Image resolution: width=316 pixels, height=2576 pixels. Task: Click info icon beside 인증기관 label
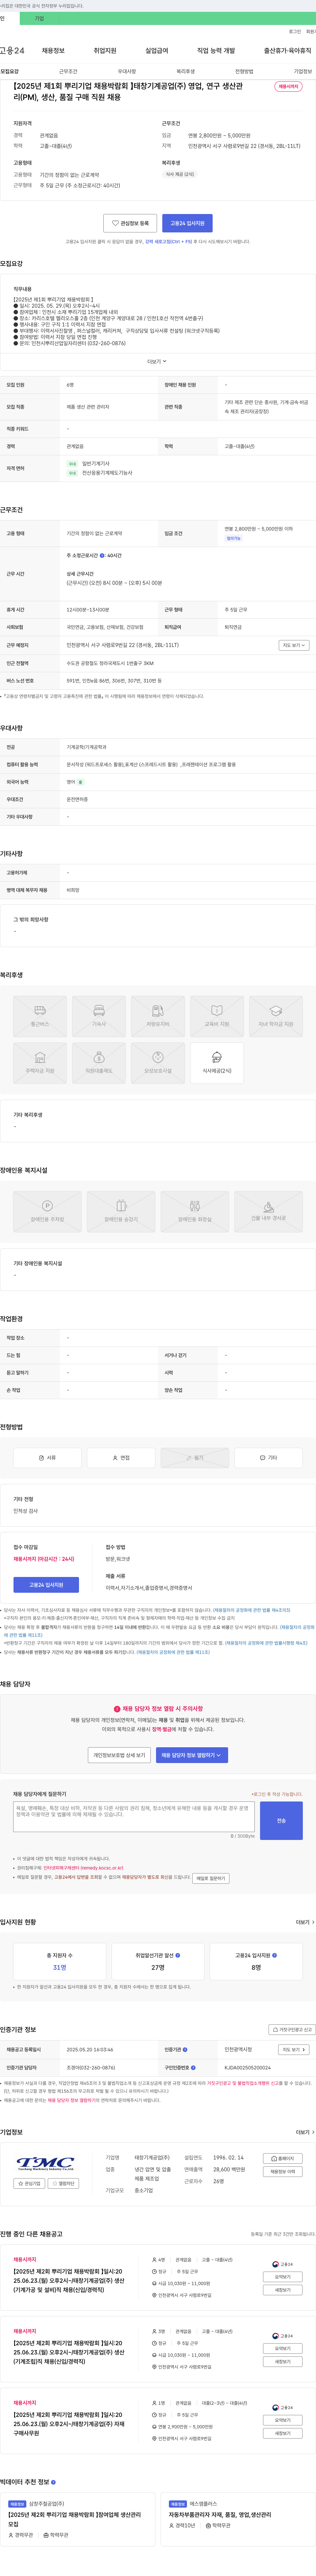click(x=185, y=2050)
